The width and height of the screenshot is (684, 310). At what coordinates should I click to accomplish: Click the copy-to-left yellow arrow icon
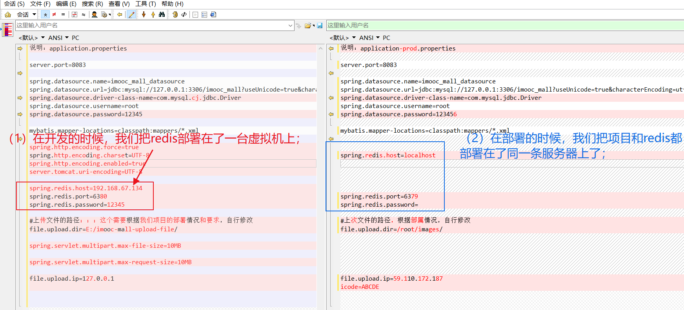[120, 14]
